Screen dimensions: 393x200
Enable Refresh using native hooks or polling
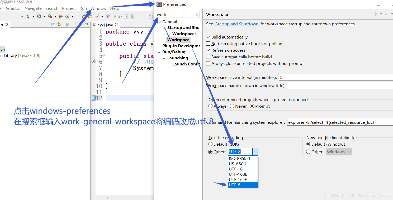pos(208,44)
